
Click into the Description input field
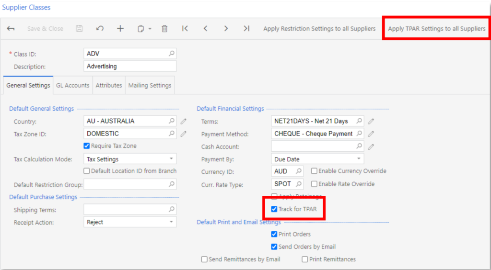pyautogui.click(x=130, y=66)
